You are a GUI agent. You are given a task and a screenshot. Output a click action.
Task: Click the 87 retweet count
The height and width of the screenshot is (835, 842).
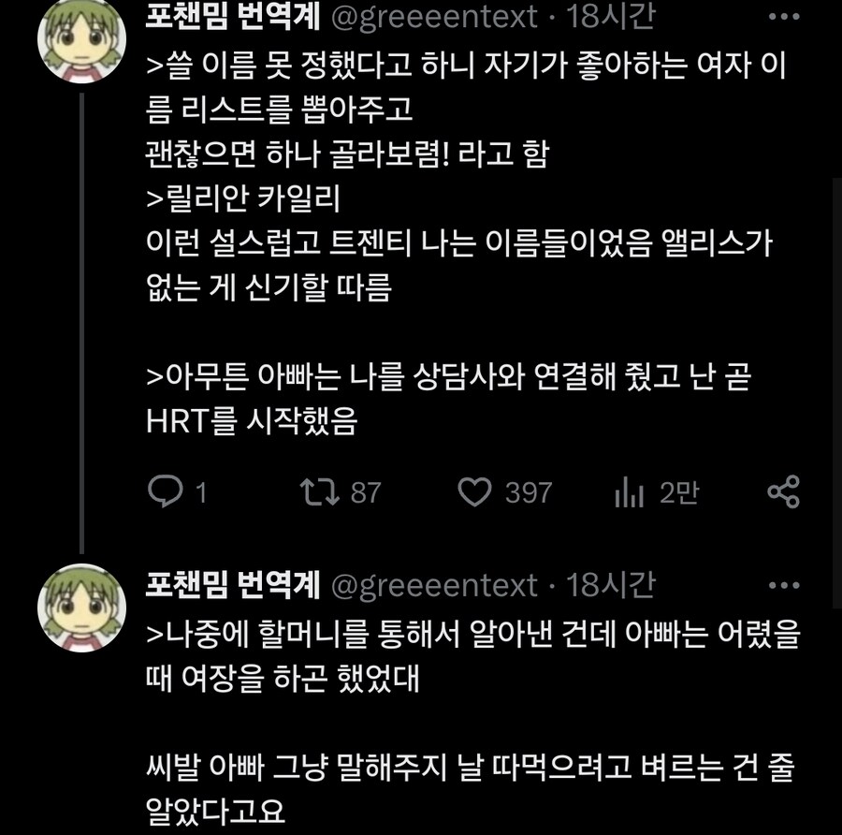(x=366, y=492)
